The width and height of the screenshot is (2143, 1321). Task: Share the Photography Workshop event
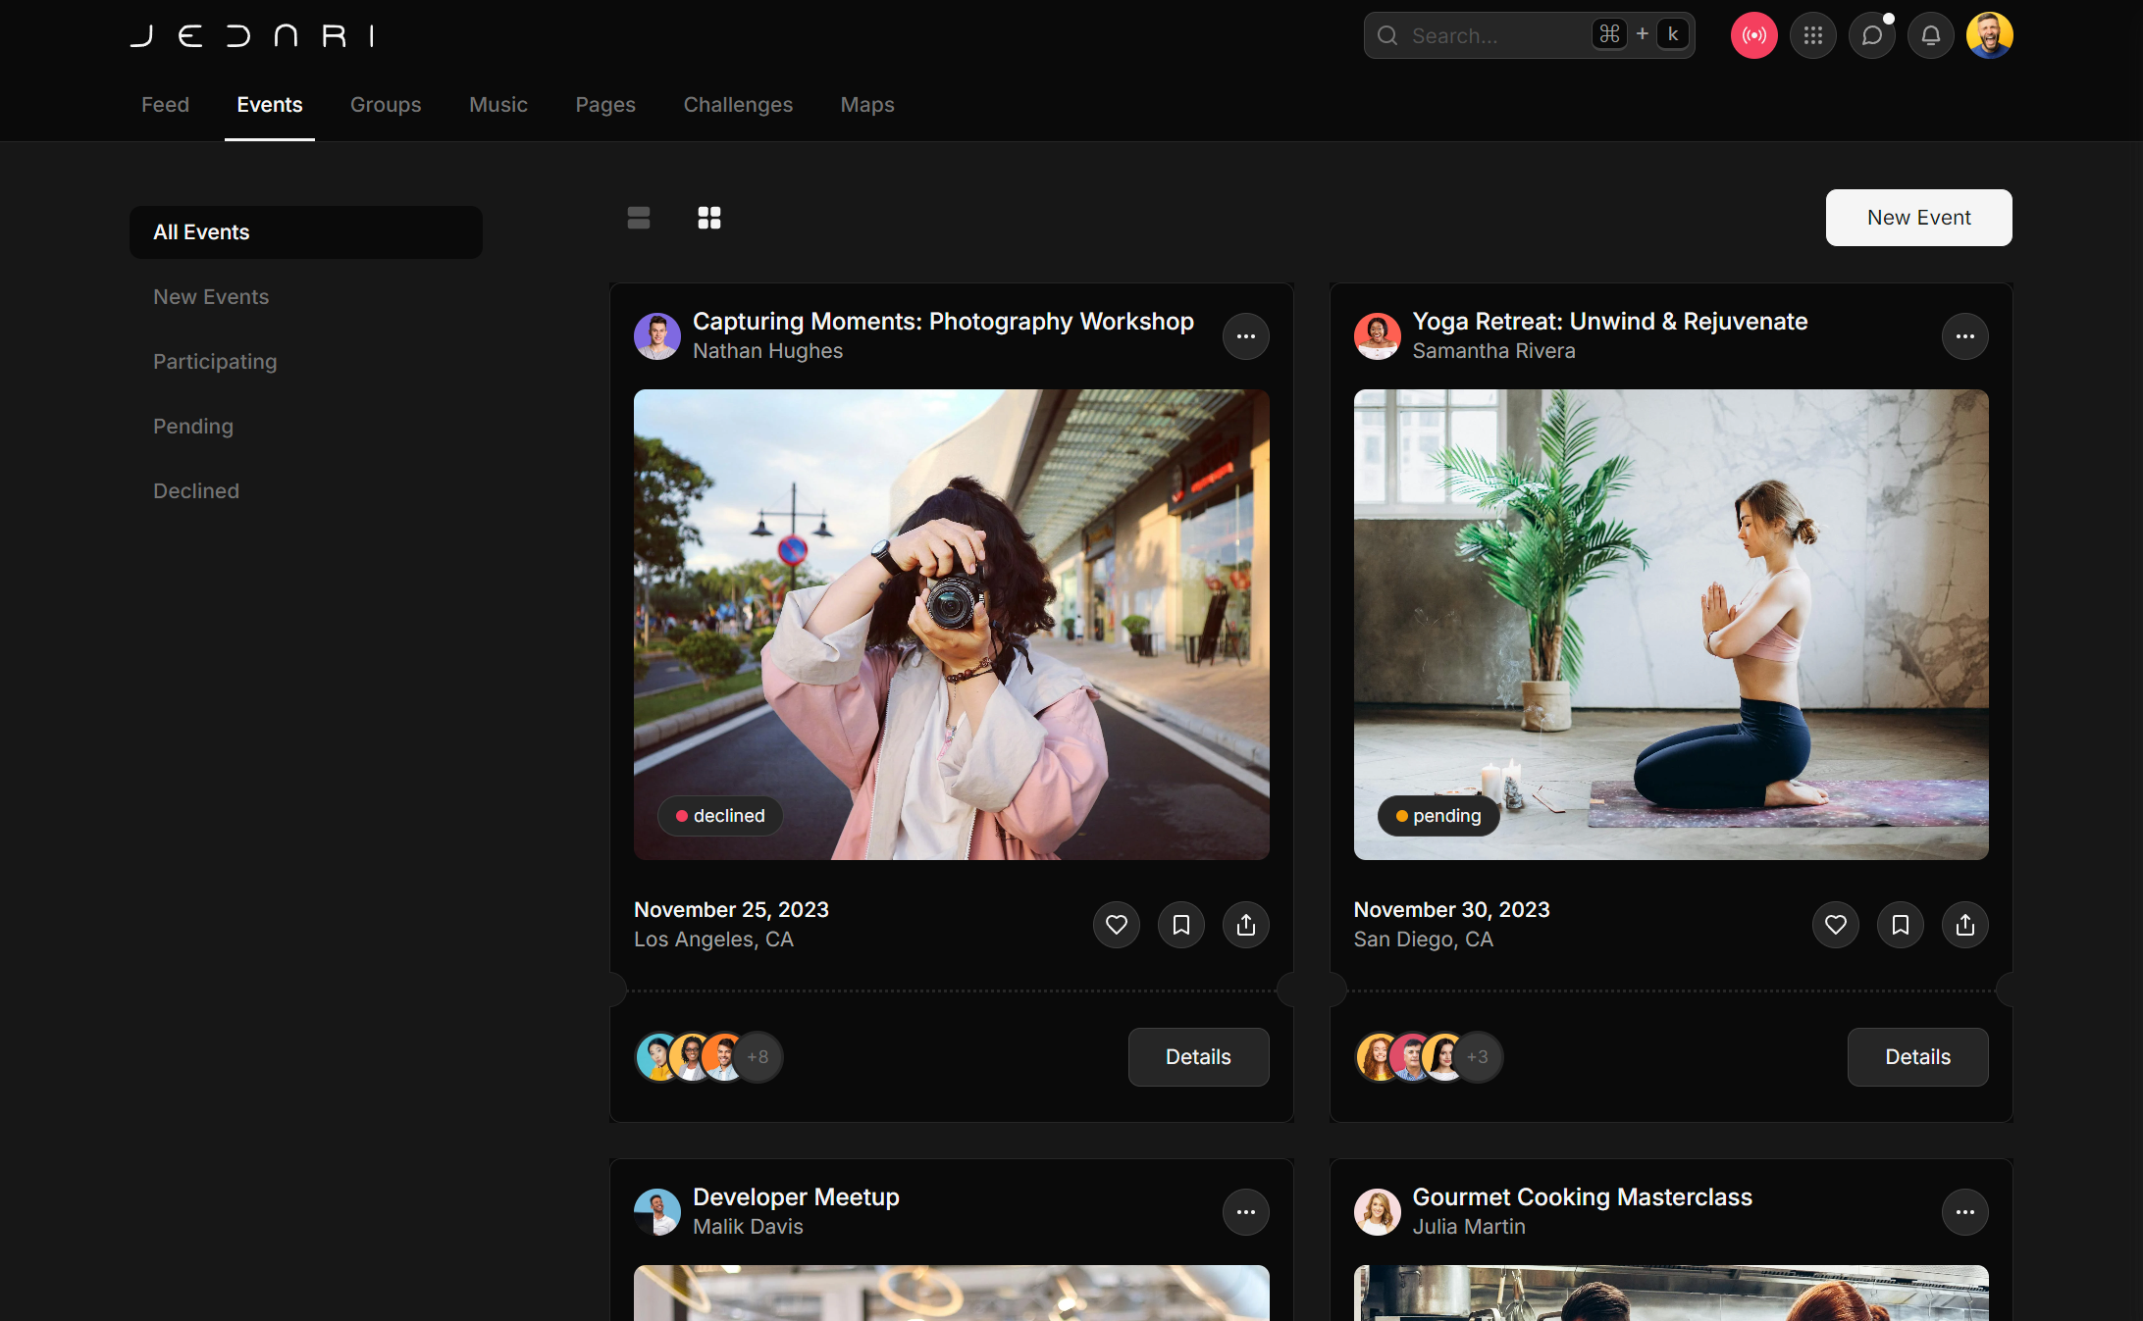coord(1246,925)
